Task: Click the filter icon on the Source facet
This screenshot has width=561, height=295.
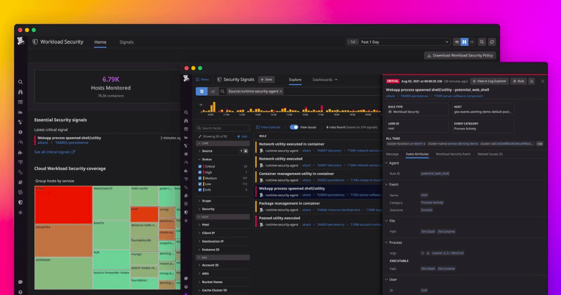Action: pos(241,151)
